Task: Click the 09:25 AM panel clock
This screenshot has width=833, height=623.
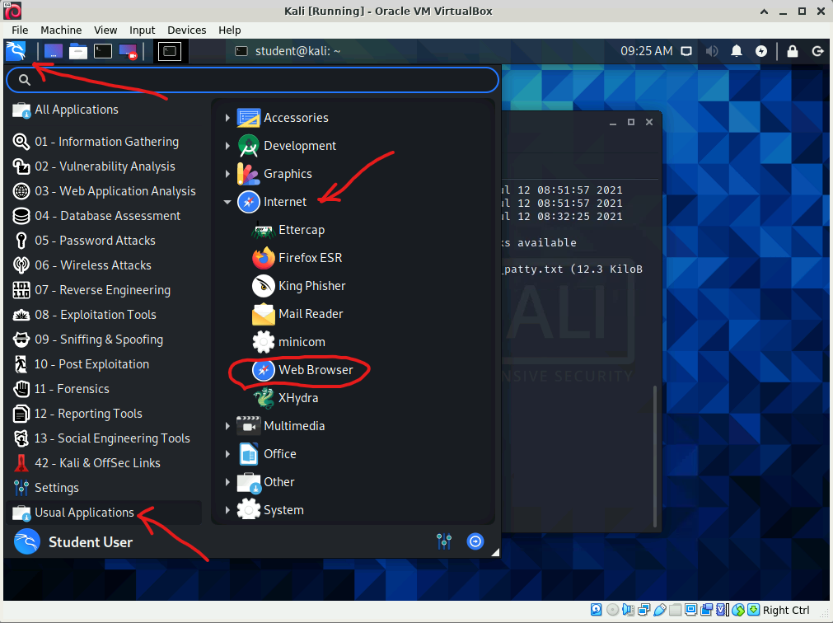Action: (x=647, y=51)
